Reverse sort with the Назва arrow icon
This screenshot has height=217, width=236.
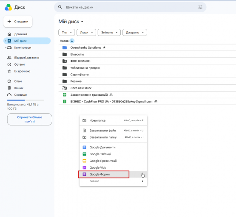(x=72, y=41)
